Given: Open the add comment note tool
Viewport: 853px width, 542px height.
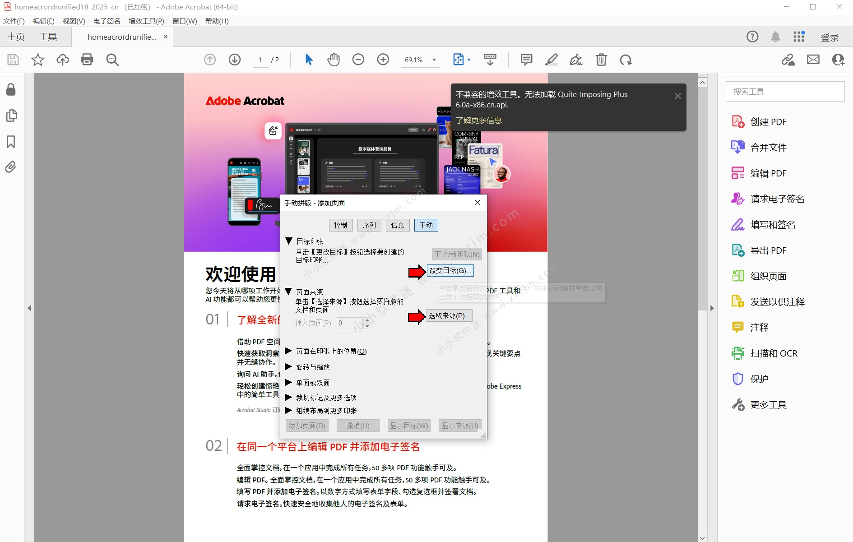Looking at the screenshot, I should tap(526, 60).
